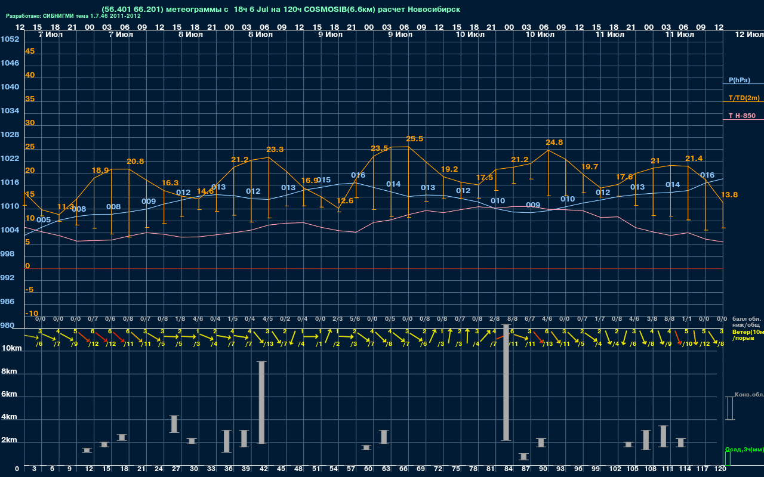The image size is (764, 477).
Task: Click the 11.3 temperature label
Action: [65, 207]
